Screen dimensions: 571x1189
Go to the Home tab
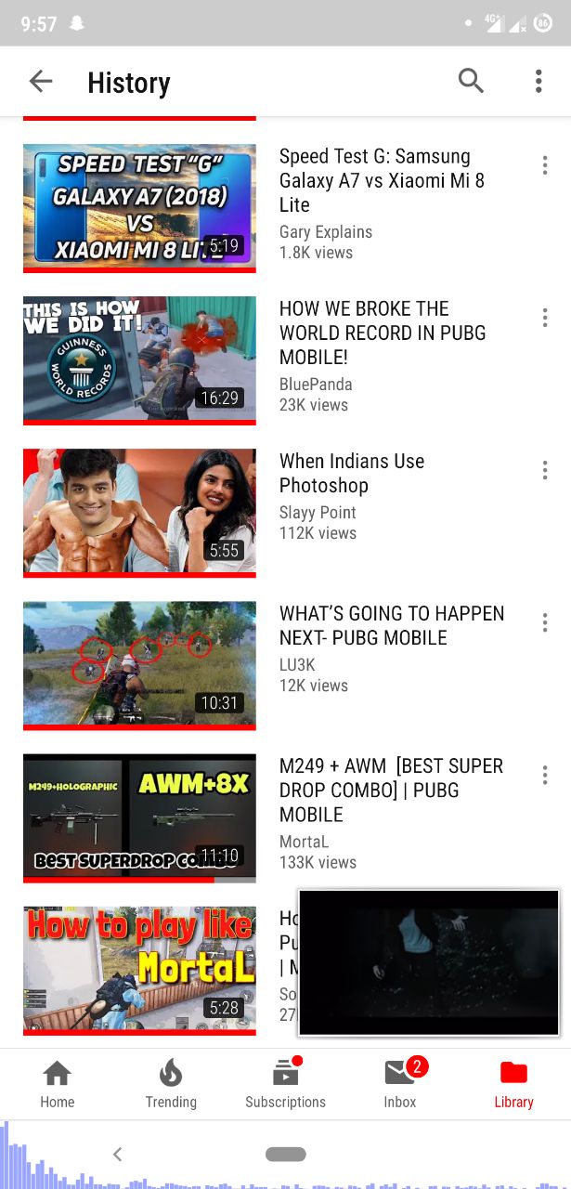coord(57,1085)
